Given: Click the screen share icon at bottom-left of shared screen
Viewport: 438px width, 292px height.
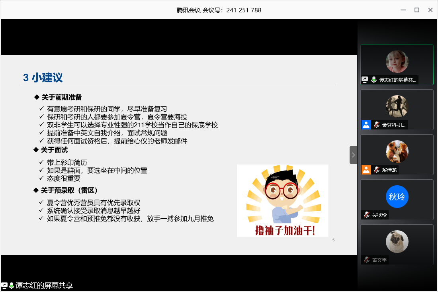Looking at the screenshot, I should pos(4,285).
